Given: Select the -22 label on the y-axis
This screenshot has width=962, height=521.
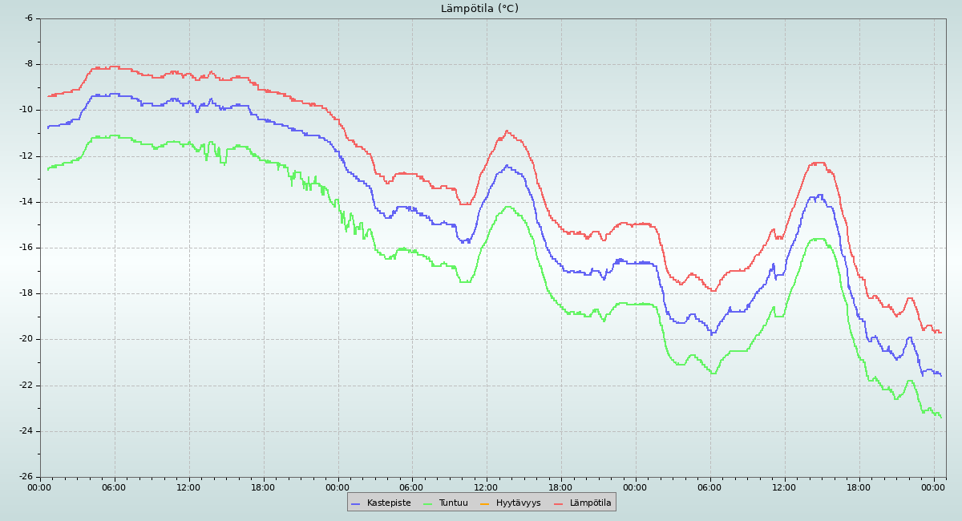Looking at the screenshot, I should click(26, 386).
